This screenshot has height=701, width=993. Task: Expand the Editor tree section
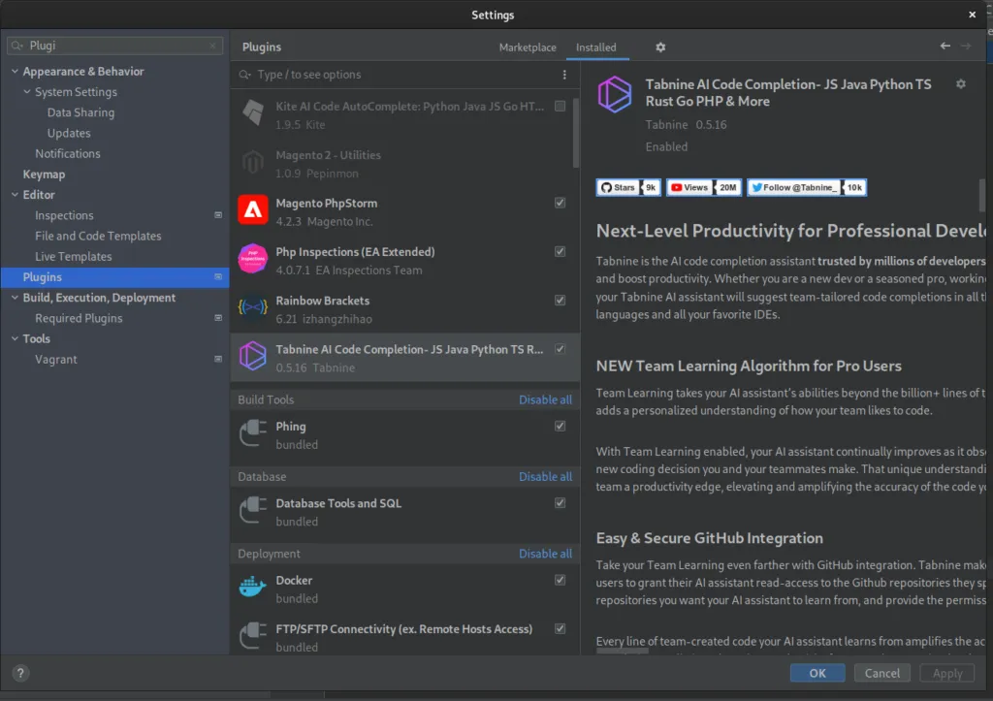pyautogui.click(x=16, y=194)
